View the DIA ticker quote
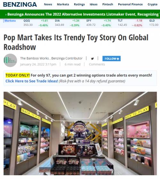This screenshot has height=179, width=160. 67,23
